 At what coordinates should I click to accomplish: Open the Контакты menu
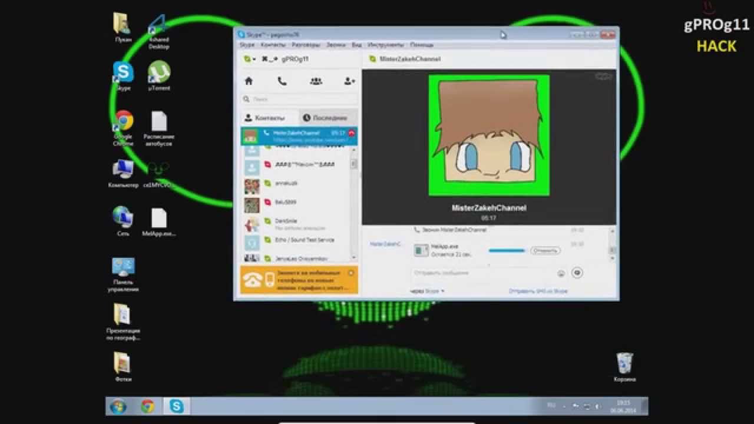[273, 45]
